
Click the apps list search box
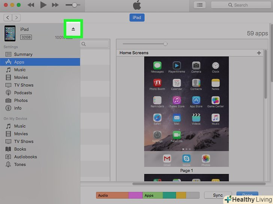[95, 44]
